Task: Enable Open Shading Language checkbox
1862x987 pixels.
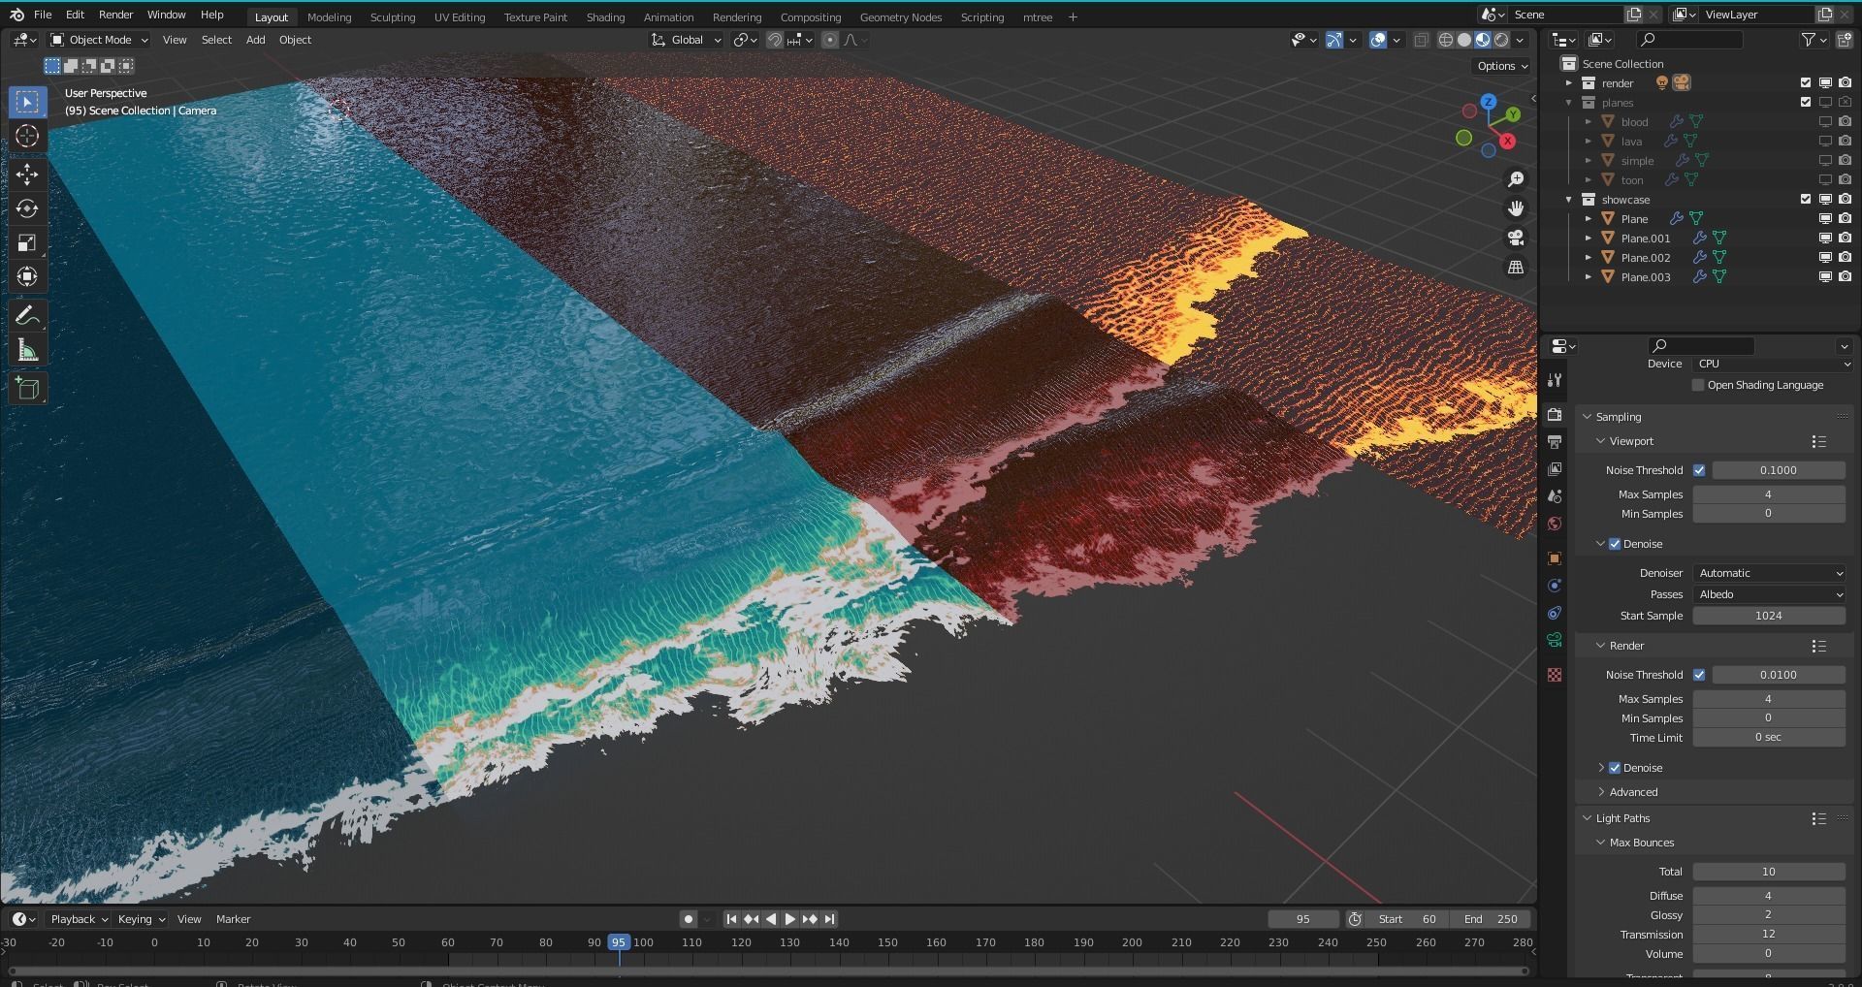Action: coord(1698,385)
